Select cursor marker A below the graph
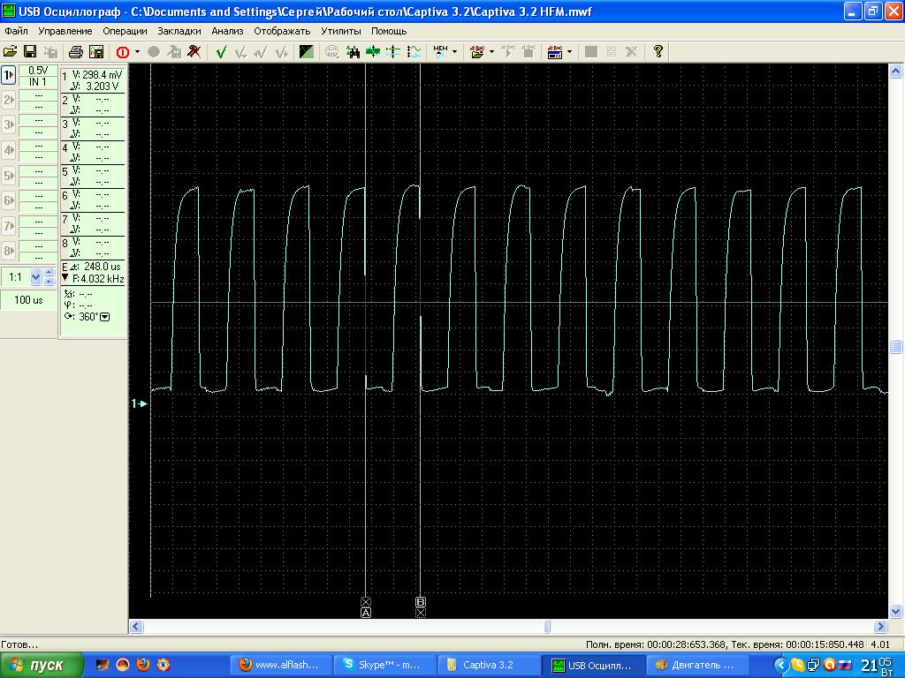 366,612
